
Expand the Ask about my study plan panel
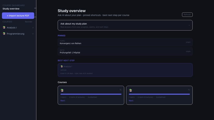pos(125,25)
